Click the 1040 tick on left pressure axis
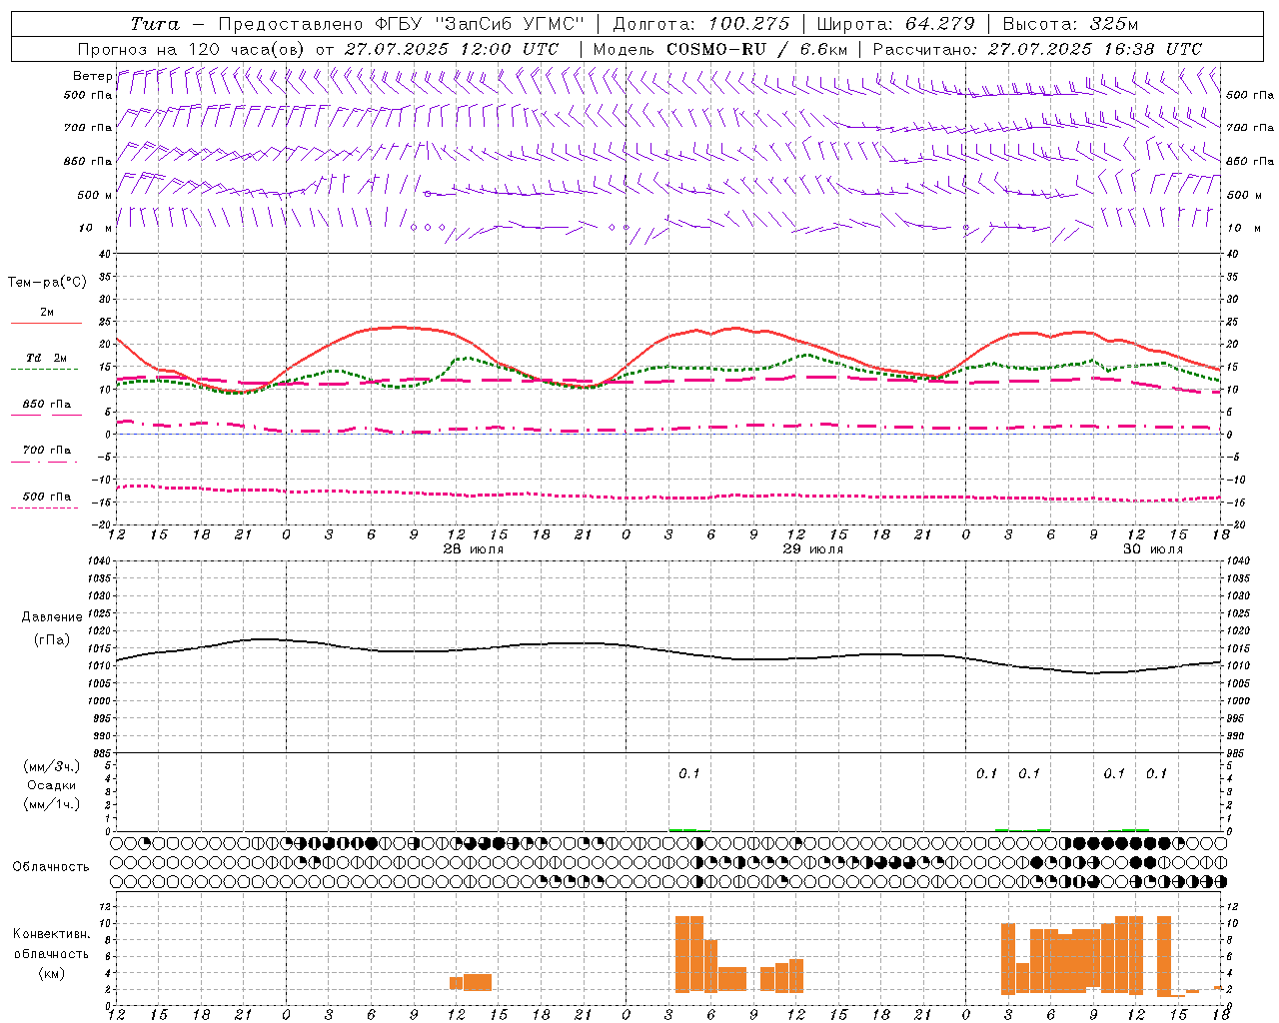Viewport: 1279px width, 1023px height. (x=98, y=561)
